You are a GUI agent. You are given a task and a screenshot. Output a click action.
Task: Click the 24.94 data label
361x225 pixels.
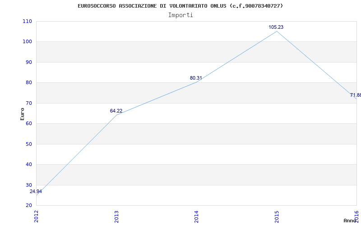[x=36, y=192]
